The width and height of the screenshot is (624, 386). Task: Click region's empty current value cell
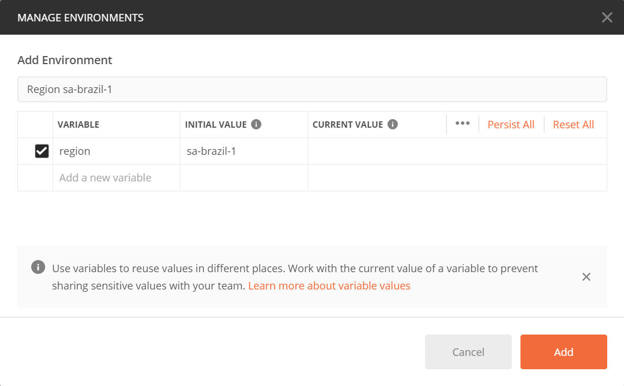(x=457, y=151)
